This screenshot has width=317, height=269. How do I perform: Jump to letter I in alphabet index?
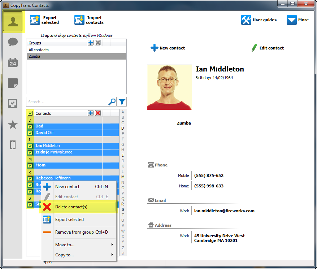pos(123,155)
